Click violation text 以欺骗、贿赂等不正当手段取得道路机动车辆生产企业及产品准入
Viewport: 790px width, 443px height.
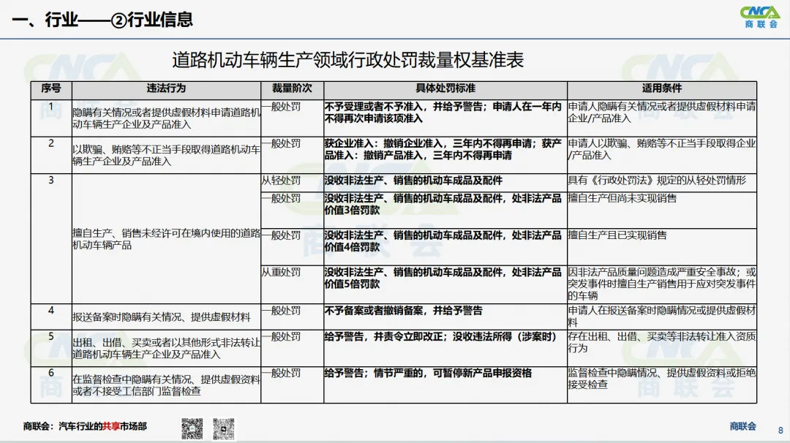pyautogui.click(x=166, y=156)
